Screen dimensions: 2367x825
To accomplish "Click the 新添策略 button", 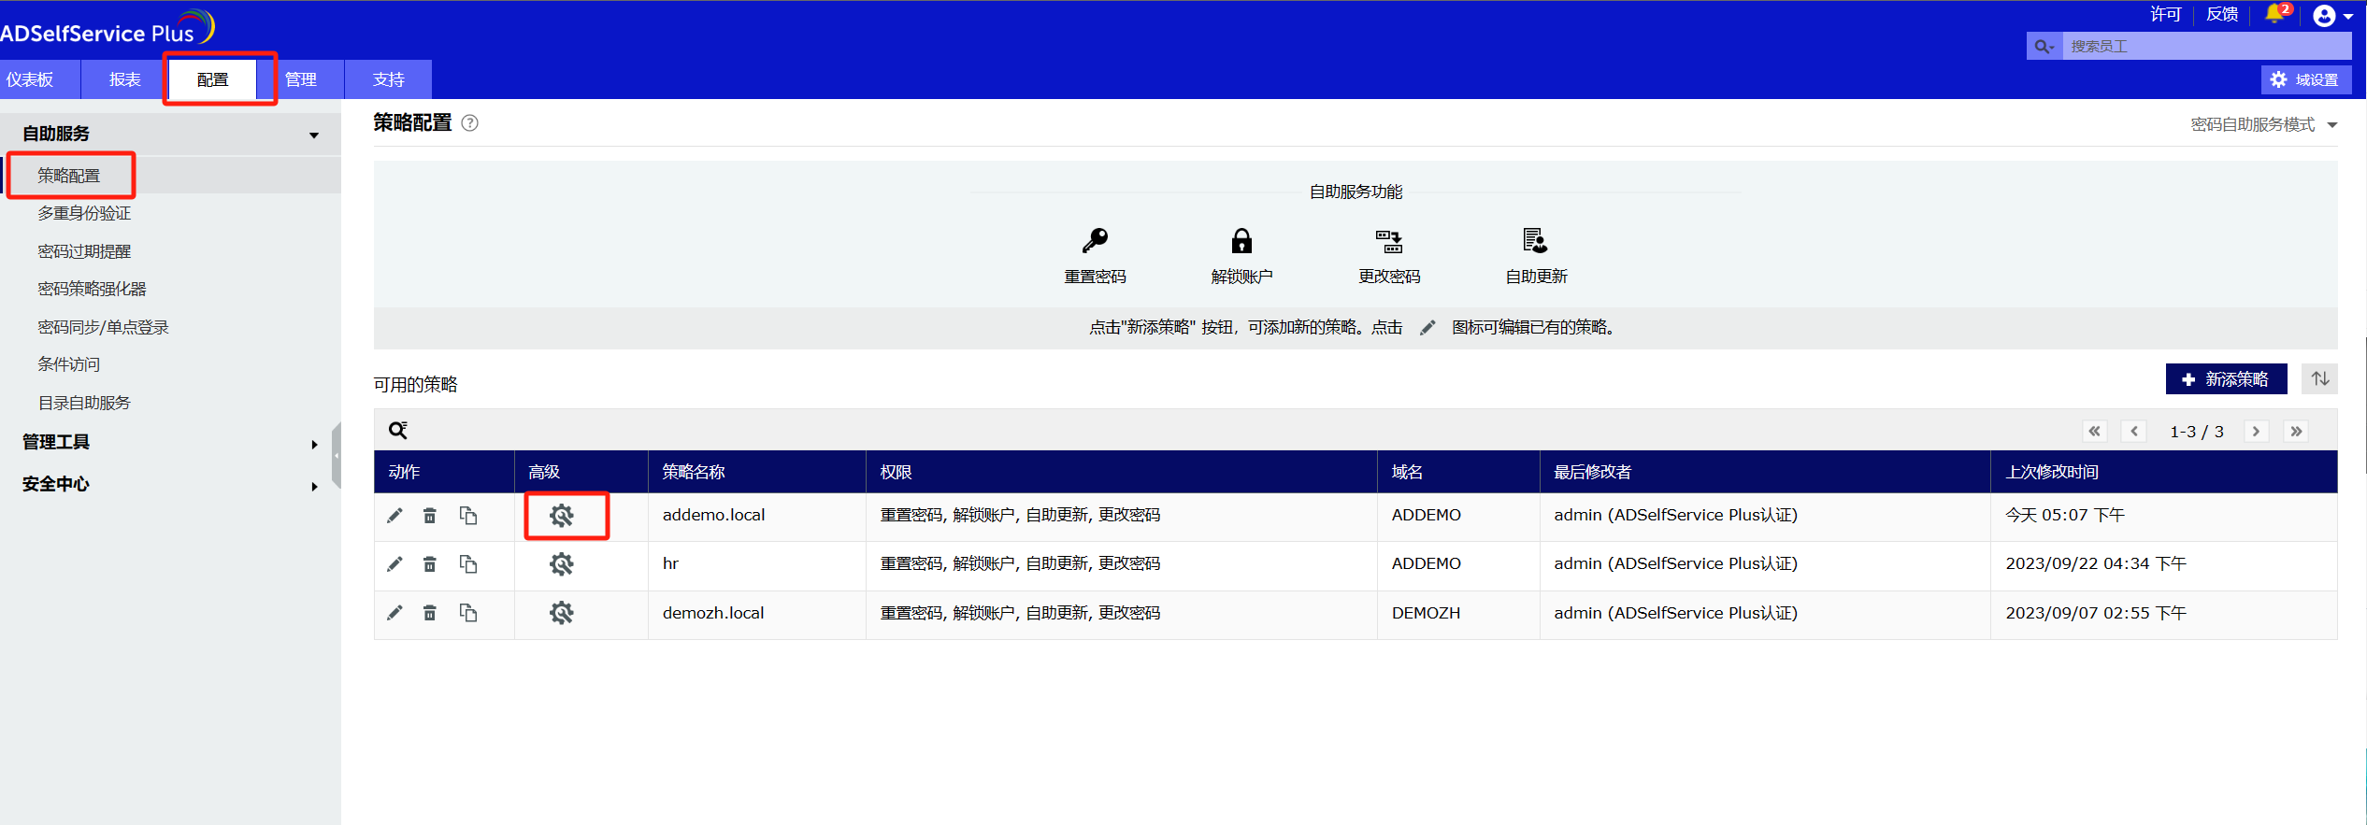I will [x=2226, y=379].
